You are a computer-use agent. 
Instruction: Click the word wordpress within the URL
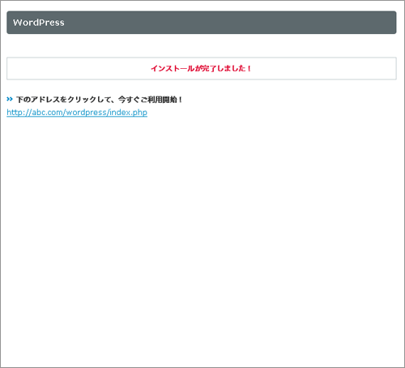86,113
